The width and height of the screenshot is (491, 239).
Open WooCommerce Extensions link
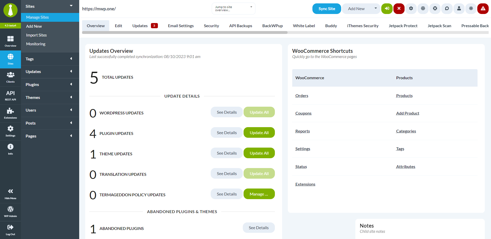(x=305, y=184)
